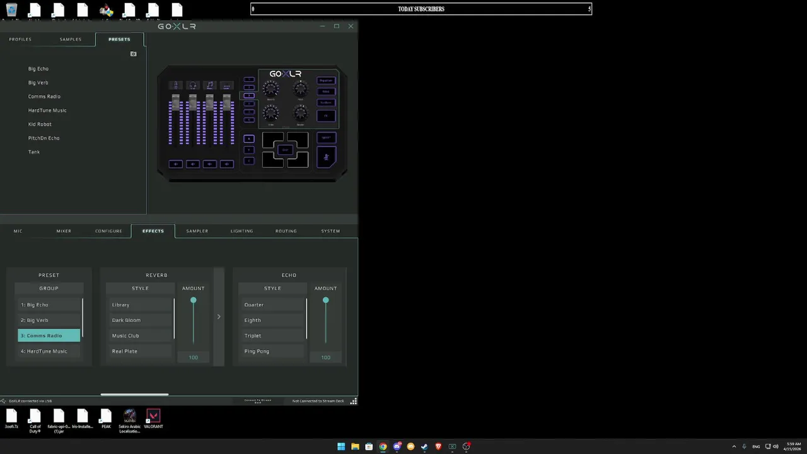807x454 pixels.
Task: Click the fourth channel icon above the faders
Action: (227, 85)
